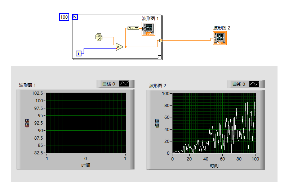Select the 102.5 maximum Y-scale value on 波形图 1
Image resolution: width=284 pixels, height=191 pixels.
(x=37, y=93)
